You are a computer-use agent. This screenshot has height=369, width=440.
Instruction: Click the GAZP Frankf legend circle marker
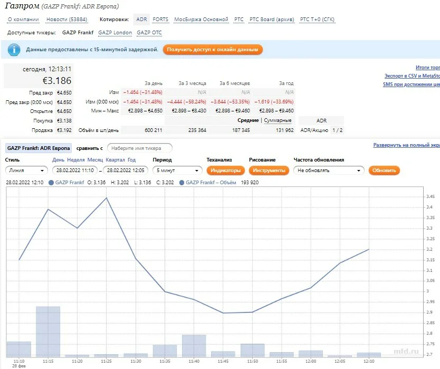click(x=51, y=183)
